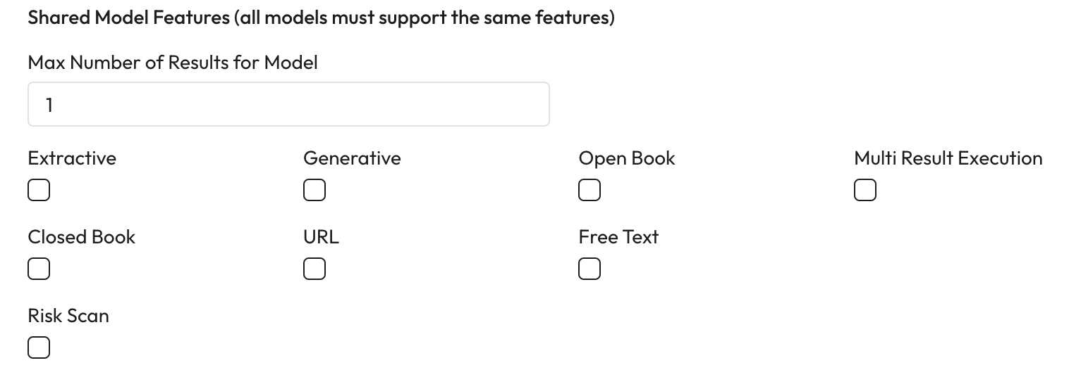The width and height of the screenshot is (1069, 370).
Task: Enable the Closed Book checkbox
Action: (x=39, y=269)
